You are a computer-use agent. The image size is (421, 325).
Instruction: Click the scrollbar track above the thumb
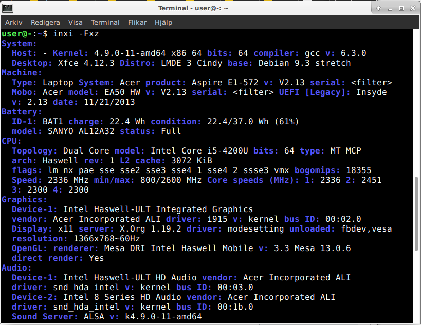pos(417,103)
